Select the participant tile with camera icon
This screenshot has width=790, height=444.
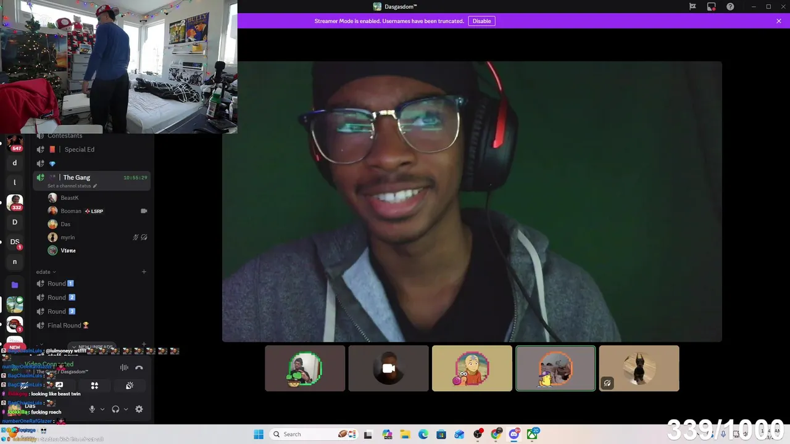click(x=388, y=368)
